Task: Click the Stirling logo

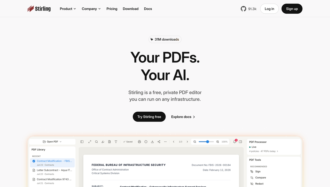Action: 39,9
